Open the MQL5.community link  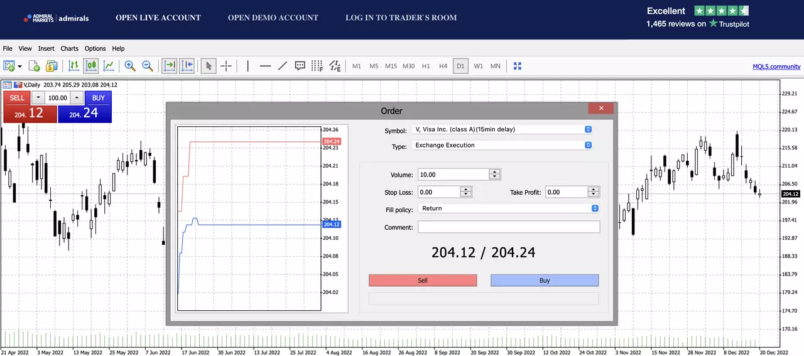coord(776,67)
